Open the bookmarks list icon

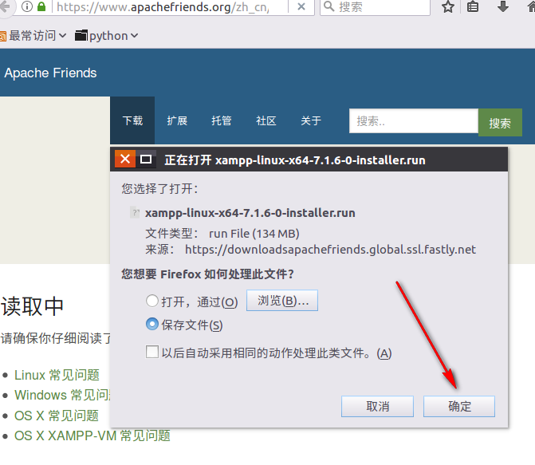473,6
